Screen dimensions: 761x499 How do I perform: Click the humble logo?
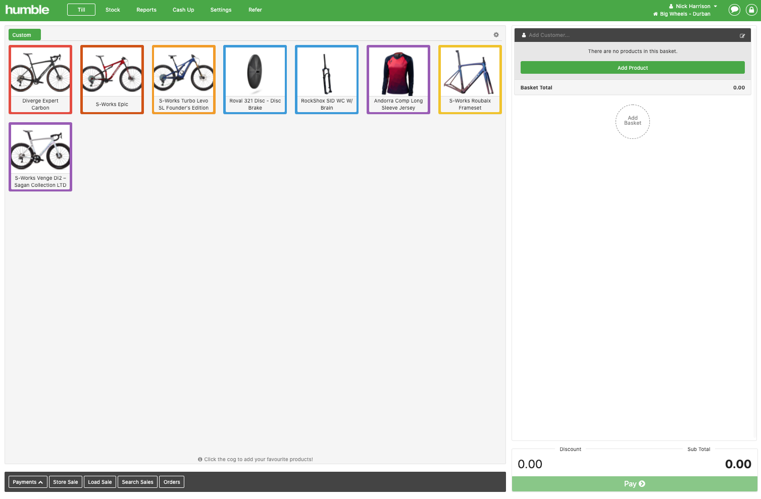tap(27, 10)
